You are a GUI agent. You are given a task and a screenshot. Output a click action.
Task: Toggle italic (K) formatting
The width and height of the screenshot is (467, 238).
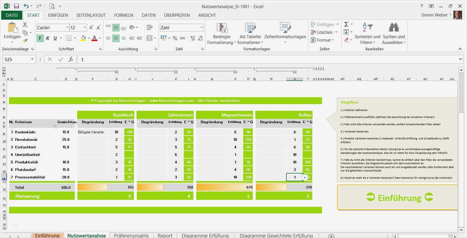(48, 38)
